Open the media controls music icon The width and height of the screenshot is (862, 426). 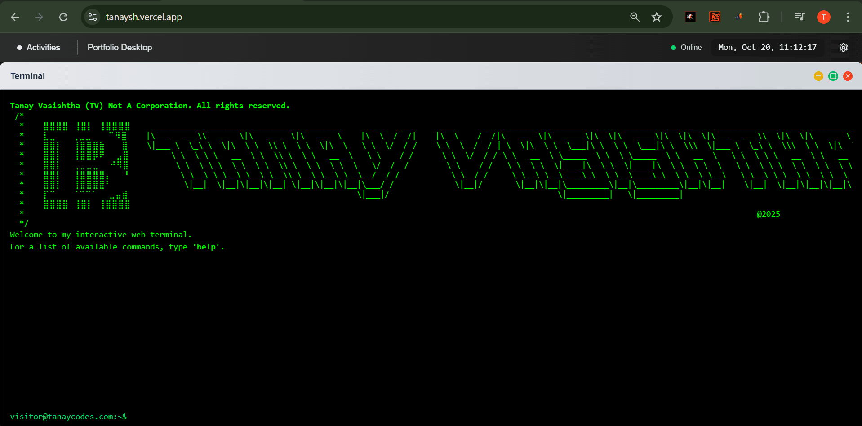[x=799, y=17]
